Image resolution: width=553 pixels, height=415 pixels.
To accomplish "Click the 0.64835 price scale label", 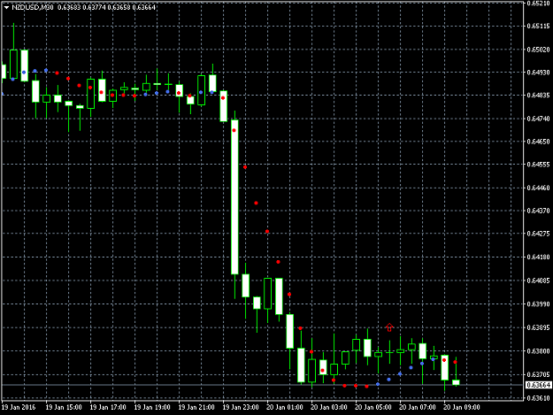I will (538, 96).
